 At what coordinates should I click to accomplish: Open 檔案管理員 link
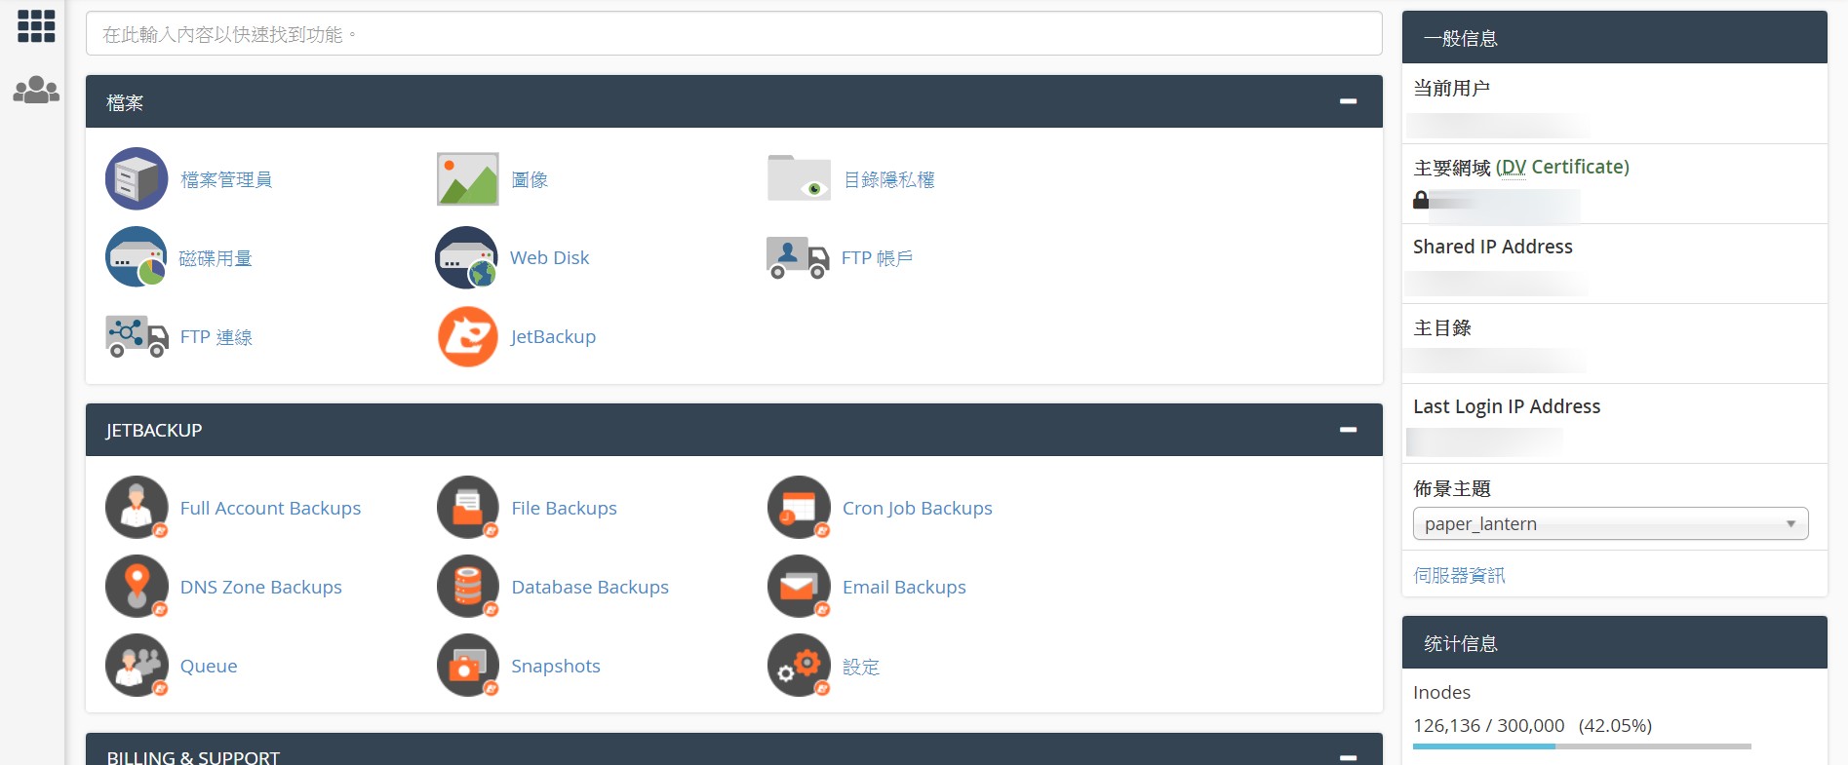point(226,179)
